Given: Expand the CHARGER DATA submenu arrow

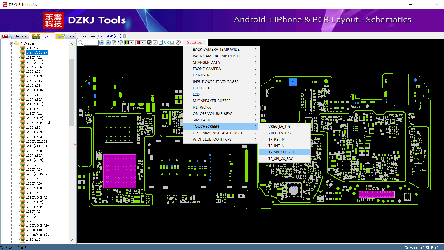Looking at the screenshot, I should tap(256, 62).
